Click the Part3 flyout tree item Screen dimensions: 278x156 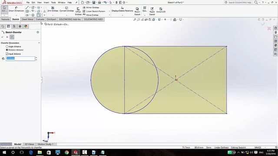coord(56,24)
